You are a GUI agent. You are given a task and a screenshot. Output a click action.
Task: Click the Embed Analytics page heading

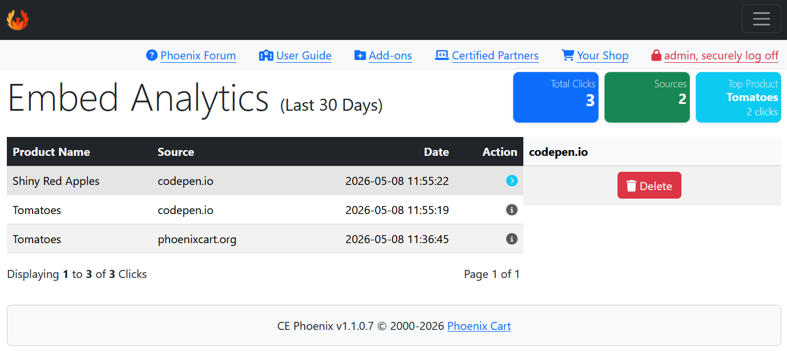pyautogui.click(x=138, y=98)
